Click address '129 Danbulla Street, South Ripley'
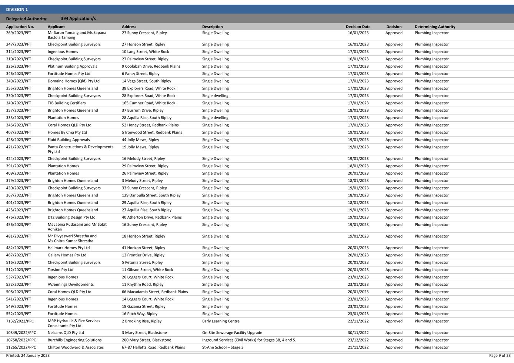 pos(151,195)
